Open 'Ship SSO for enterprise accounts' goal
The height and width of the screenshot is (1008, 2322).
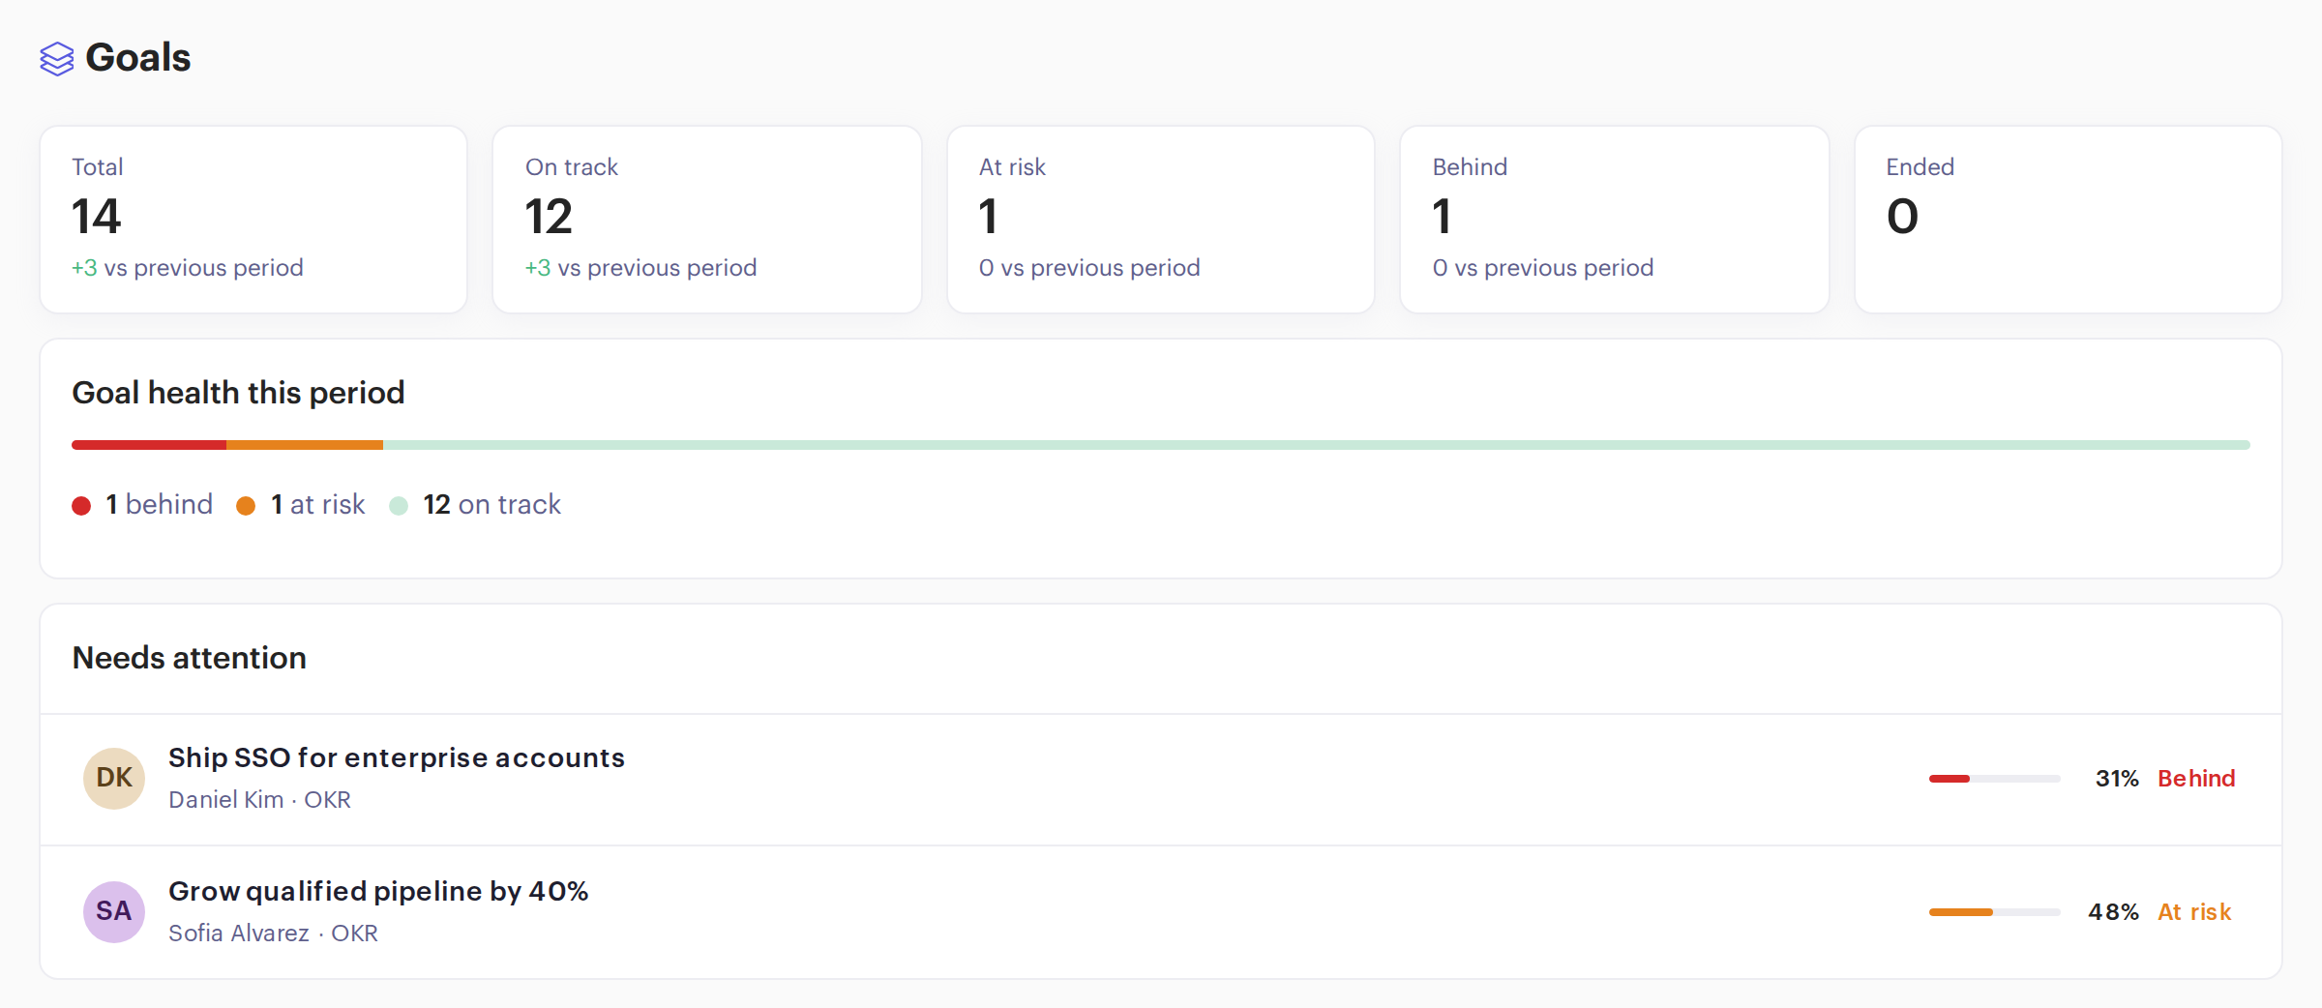click(x=397, y=757)
